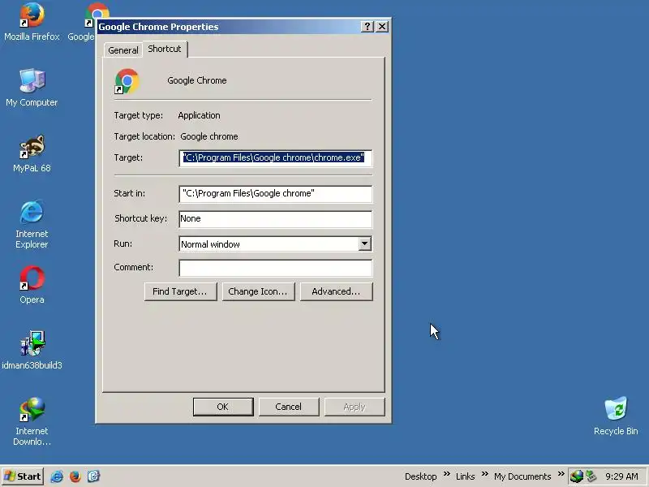Confirm the dialog with OK
The width and height of the screenshot is (649, 487).
click(223, 407)
